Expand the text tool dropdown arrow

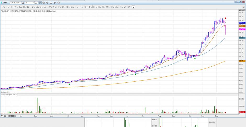coord(83,7)
